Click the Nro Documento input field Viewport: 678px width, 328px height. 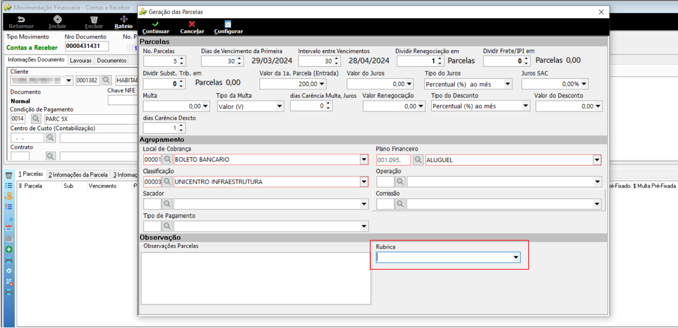point(87,46)
